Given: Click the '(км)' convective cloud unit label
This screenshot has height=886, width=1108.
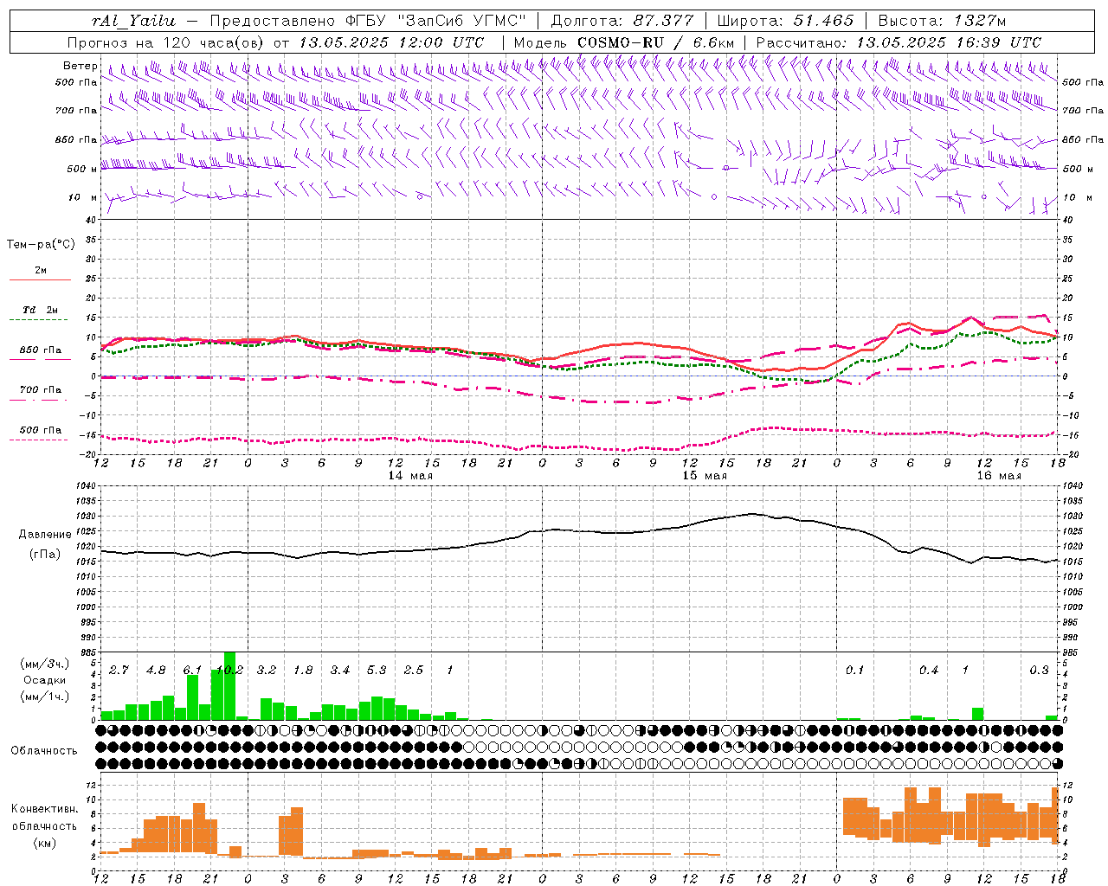Looking at the screenshot, I should (x=44, y=843).
